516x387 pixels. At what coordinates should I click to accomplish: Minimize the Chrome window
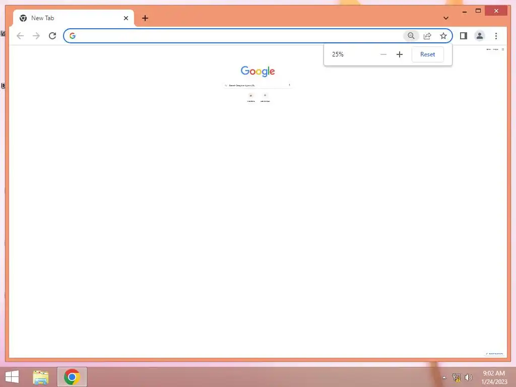(x=464, y=11)
